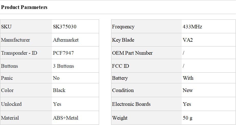Image resolution: width=236 pixels, height=125 pixels.
Task: Click the FCC ID label
Action: click(x=121, y=66)
